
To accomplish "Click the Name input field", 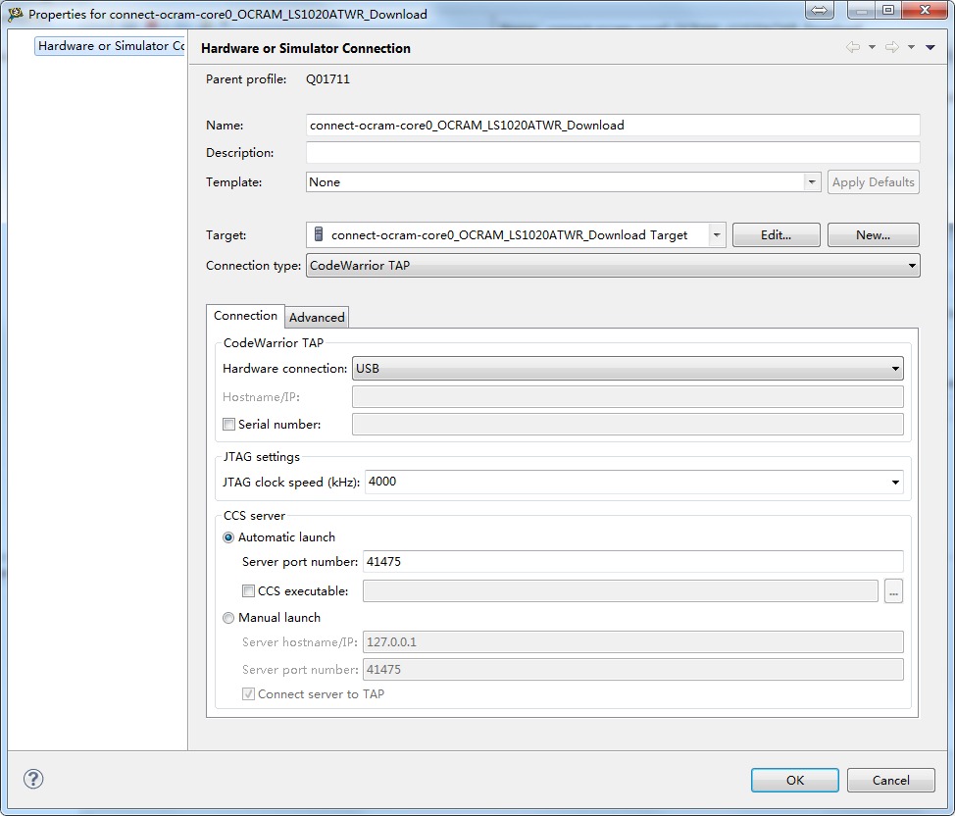I will pyautogui.click(x=613, y=125).
